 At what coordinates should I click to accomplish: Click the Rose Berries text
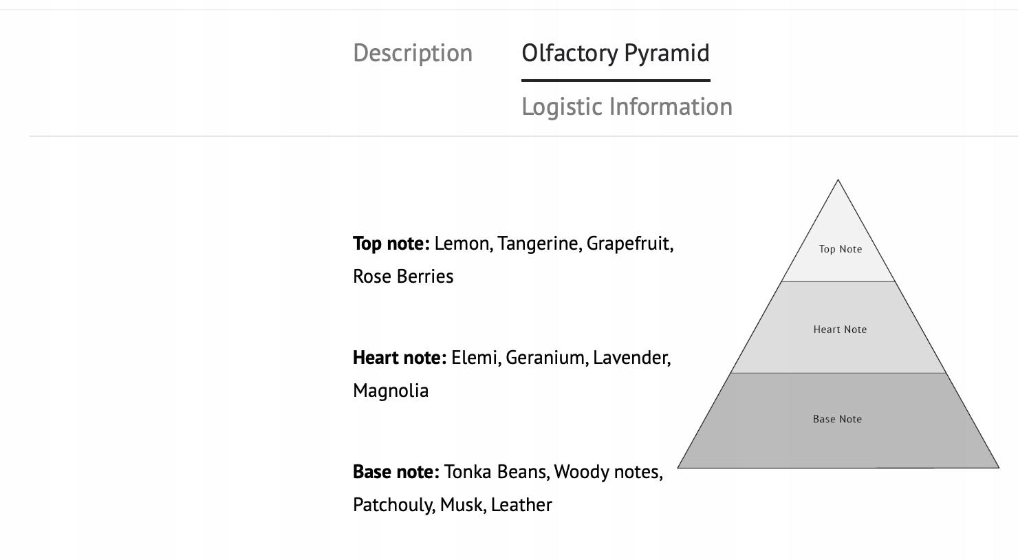403,277
